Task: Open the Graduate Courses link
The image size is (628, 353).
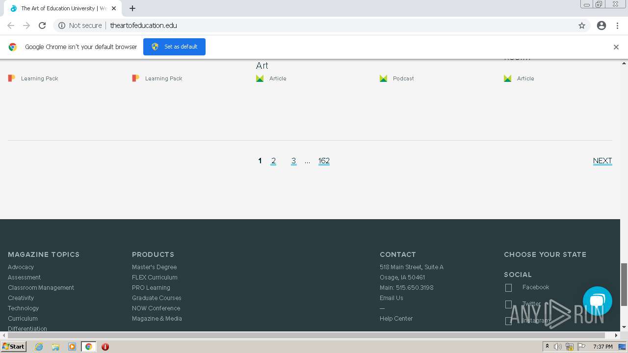Action: pyautogui.click(x=157, y=298)
